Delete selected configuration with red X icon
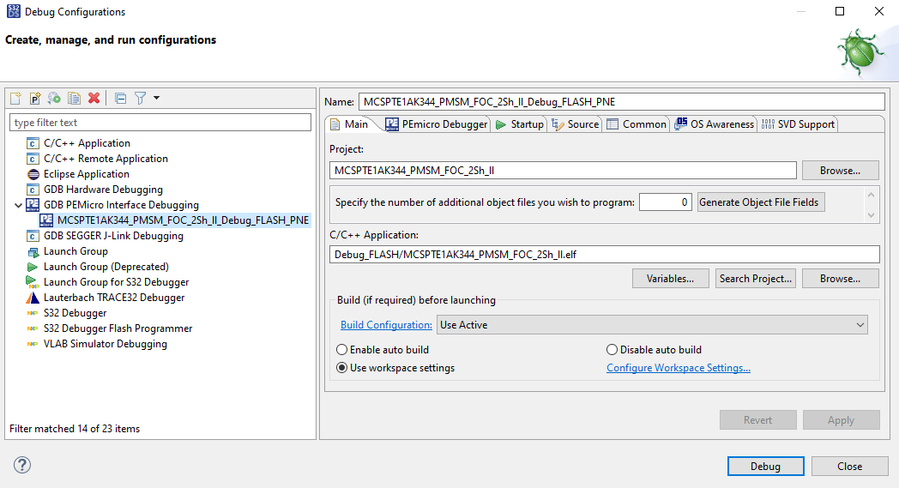 click(x=94, y=99)
